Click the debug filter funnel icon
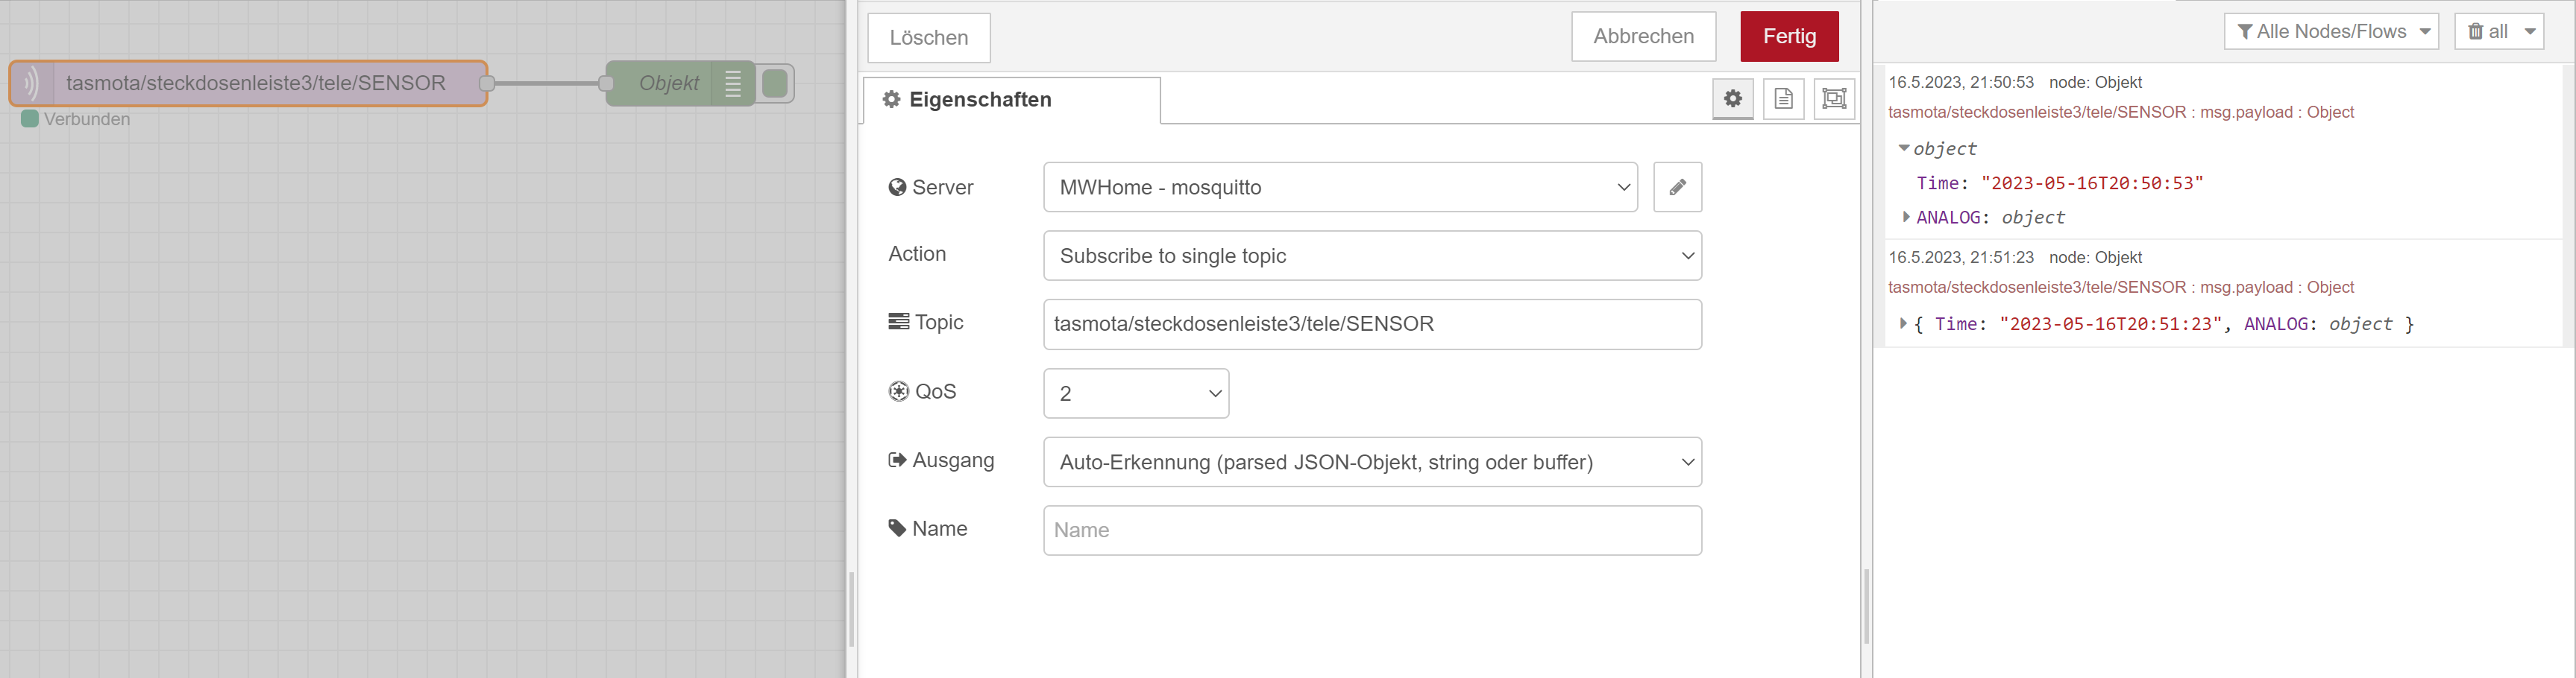 pos(2245,32)
